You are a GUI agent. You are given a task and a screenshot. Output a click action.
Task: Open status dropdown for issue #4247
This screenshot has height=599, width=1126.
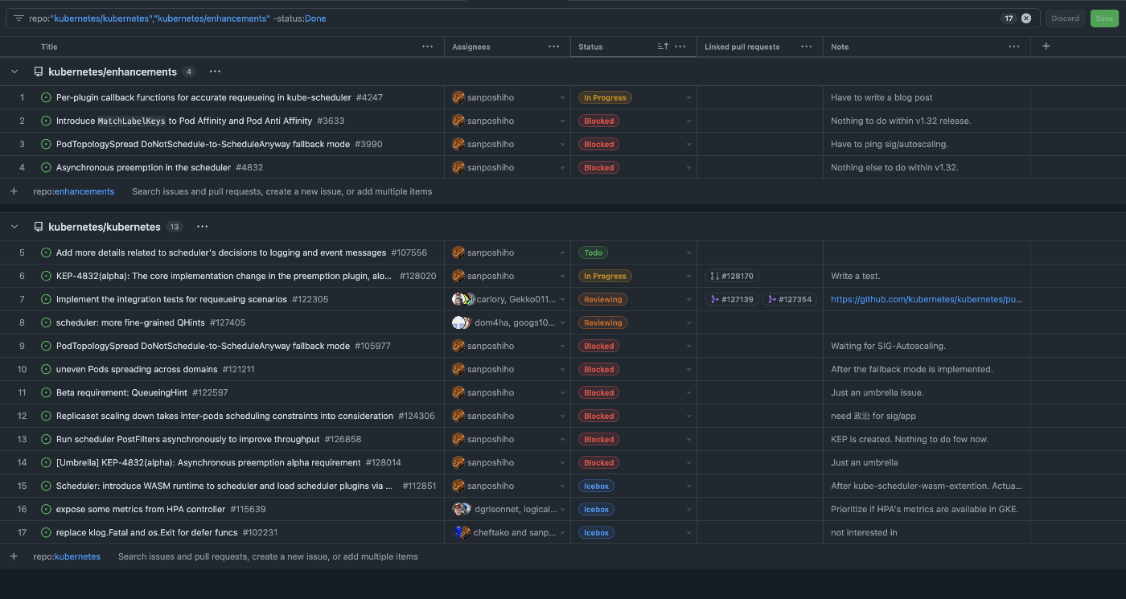click(x=688, y=98)
